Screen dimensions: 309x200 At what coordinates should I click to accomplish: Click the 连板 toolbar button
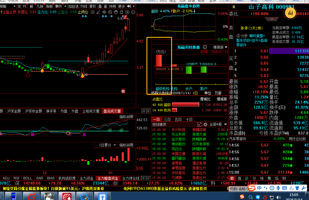pyautogui.click(x=49, y=6)
